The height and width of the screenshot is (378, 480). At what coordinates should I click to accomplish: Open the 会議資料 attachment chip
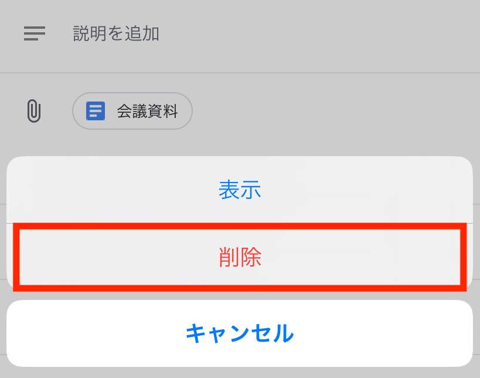pos(132,111)
